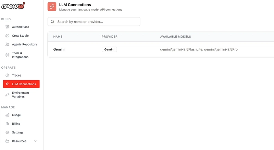Click the Traces clock icon
Image resolution: width=274 pixels, height=150 pixels.
click(x=8, y=75)
